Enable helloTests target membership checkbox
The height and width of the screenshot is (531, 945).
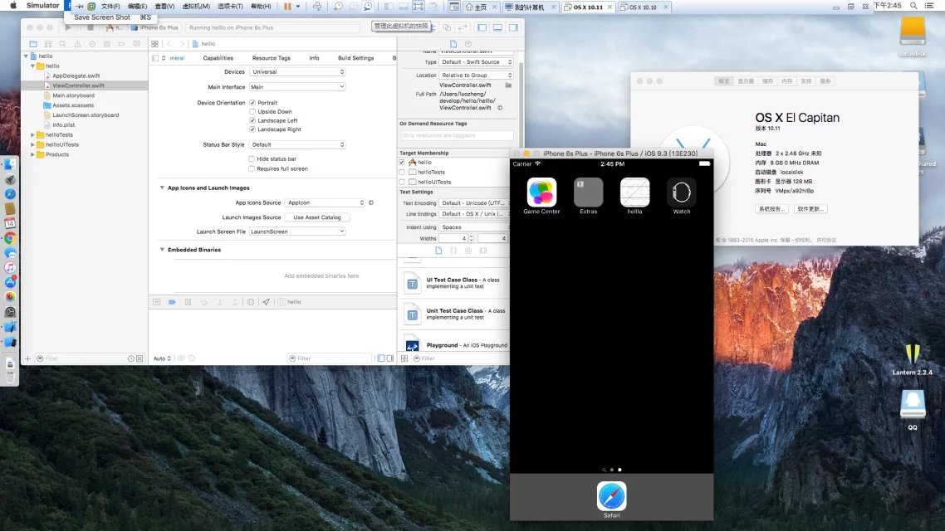tap(402, 173)
